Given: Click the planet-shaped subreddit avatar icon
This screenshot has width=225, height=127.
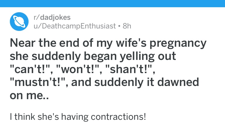Looking at the screenshot, I should coord(19,22).
